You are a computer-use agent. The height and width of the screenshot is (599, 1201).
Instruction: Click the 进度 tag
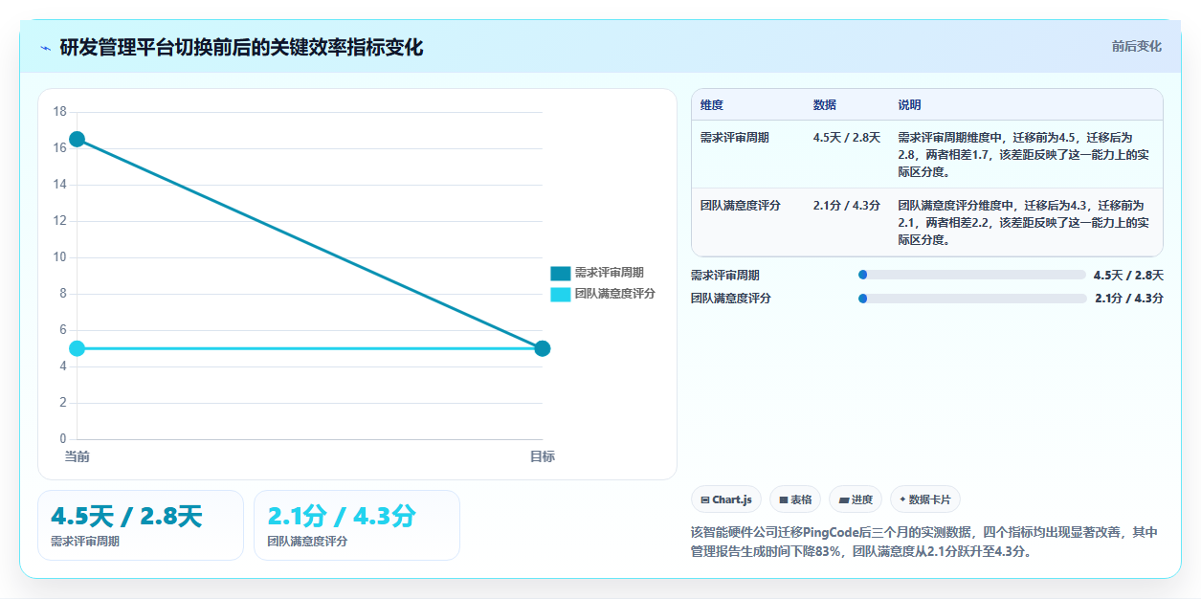point(856,499)
